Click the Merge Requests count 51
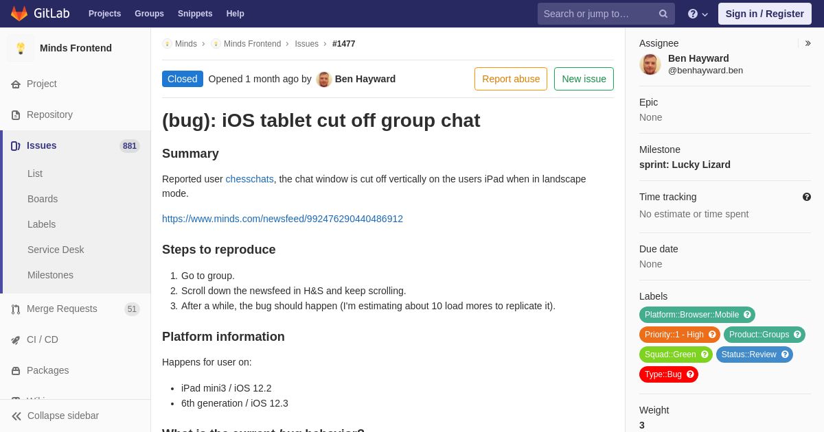 click(132, 309)
